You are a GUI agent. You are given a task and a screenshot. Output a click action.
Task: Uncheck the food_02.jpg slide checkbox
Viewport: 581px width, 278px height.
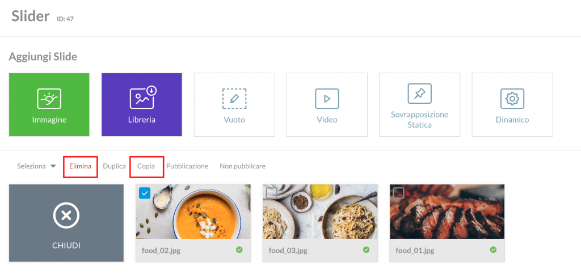tap(145, 193)
